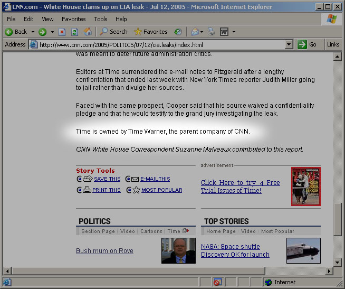Click the Karl Rove photo thumbnail

178,250
